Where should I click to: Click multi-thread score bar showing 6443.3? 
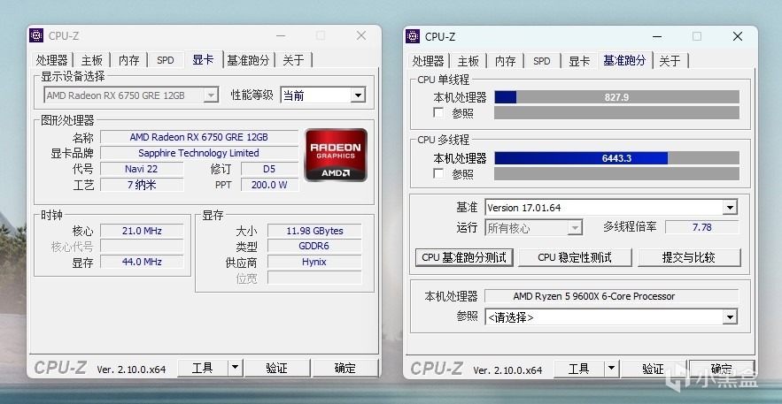tap(616, 158)
